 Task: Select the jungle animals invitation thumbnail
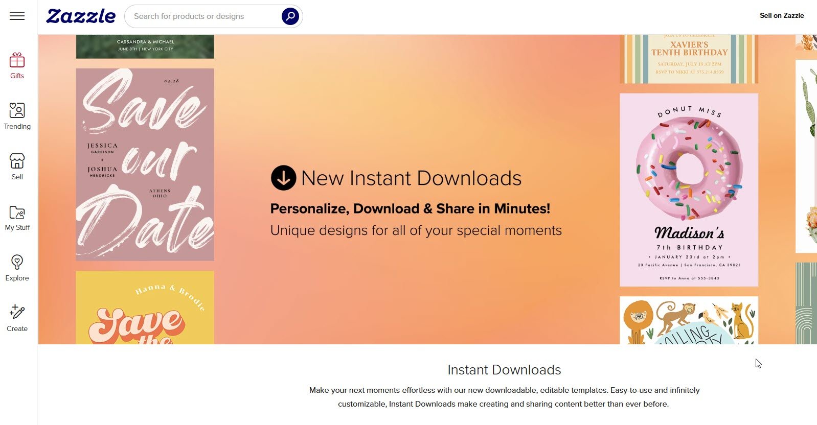pyautogui.click(x=689, y=320)
